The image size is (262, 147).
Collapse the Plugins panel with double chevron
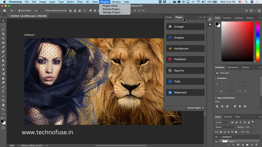200,17
